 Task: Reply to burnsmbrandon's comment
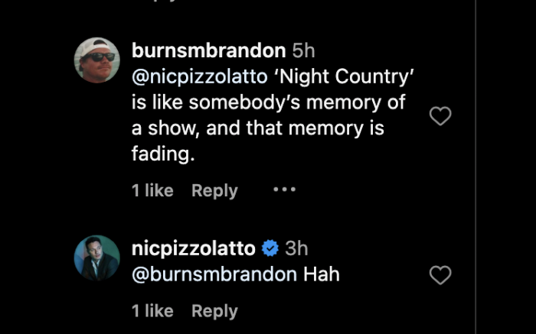(x=214, y=190)
